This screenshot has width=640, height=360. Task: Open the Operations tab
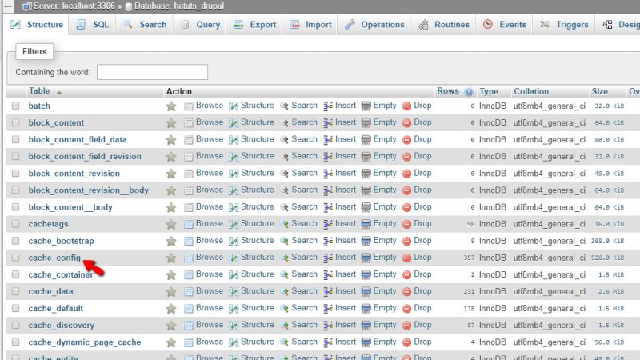(x=374, y=25)
